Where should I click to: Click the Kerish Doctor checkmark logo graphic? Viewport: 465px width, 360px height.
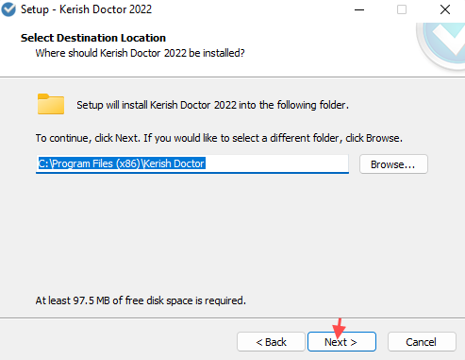point(442,43)
